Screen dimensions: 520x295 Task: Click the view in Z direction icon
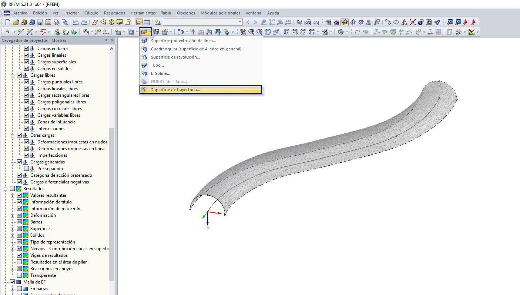303,32
